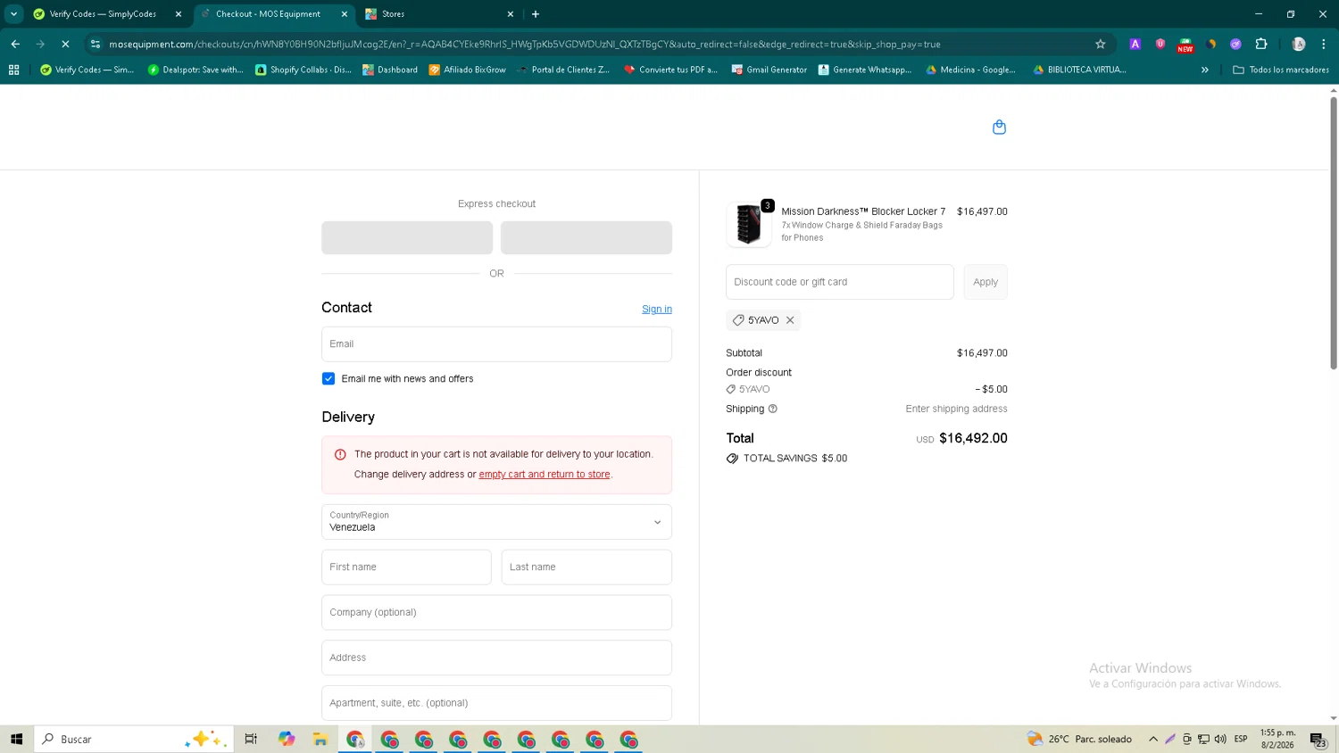Click the second express checkout button
Screen dimensions: 1339x753
[586, 238]
